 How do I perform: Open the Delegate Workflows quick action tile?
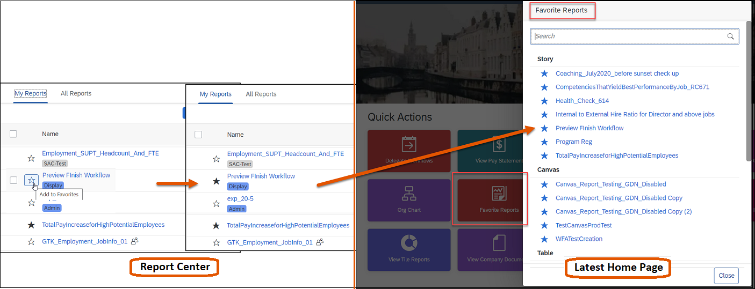409,150
